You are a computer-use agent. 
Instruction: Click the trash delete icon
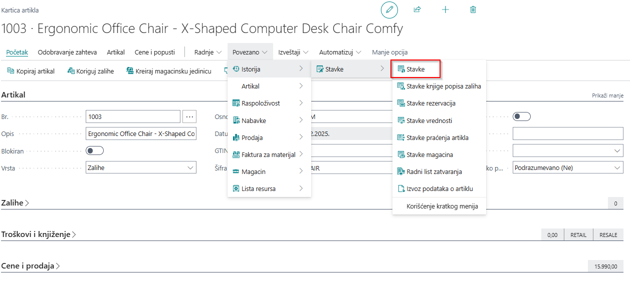[x=473, y=9]
